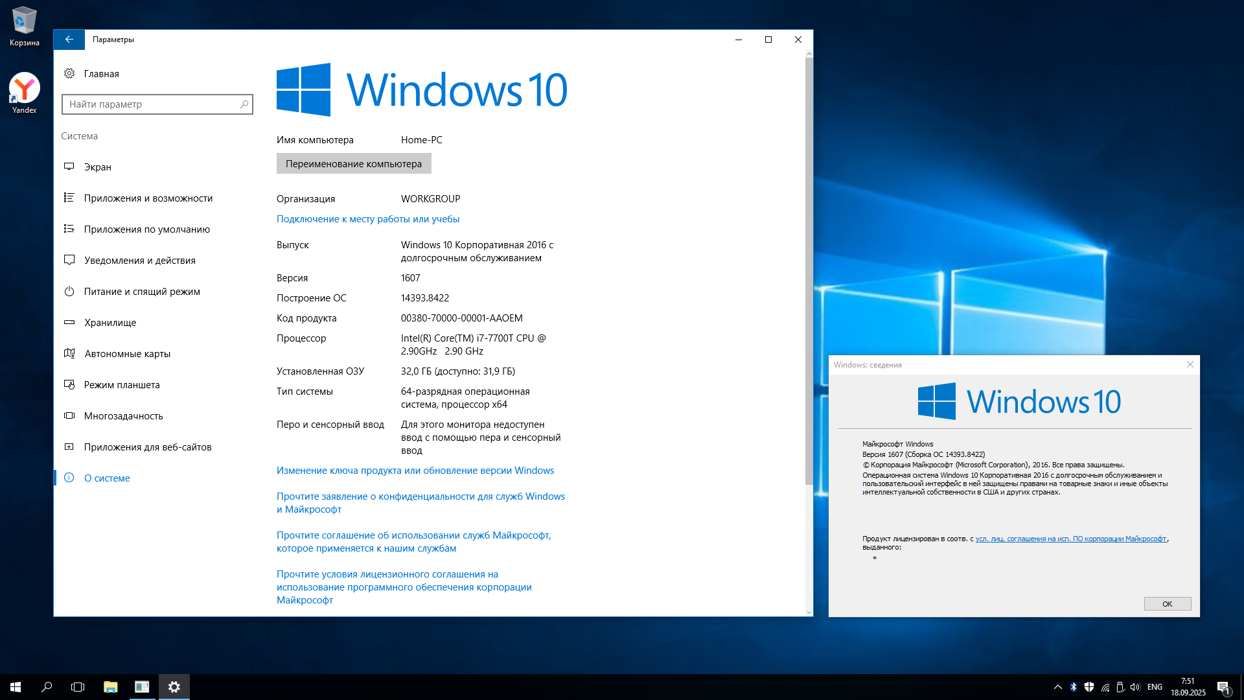
Task: Open Подключение к месту работы или учебы link
Action: tap(367, 219)
